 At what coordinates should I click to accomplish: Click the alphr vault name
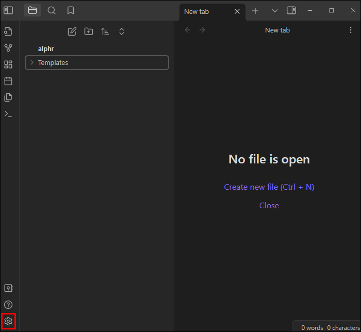click(46, 49)
